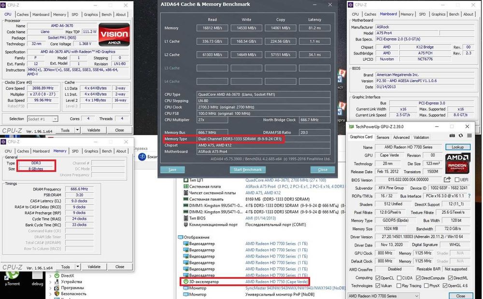The height and width of the screenshot is (299, 483).
Task: Click the GPU-Z title bar app icon
Action: (x=351, y=127)
